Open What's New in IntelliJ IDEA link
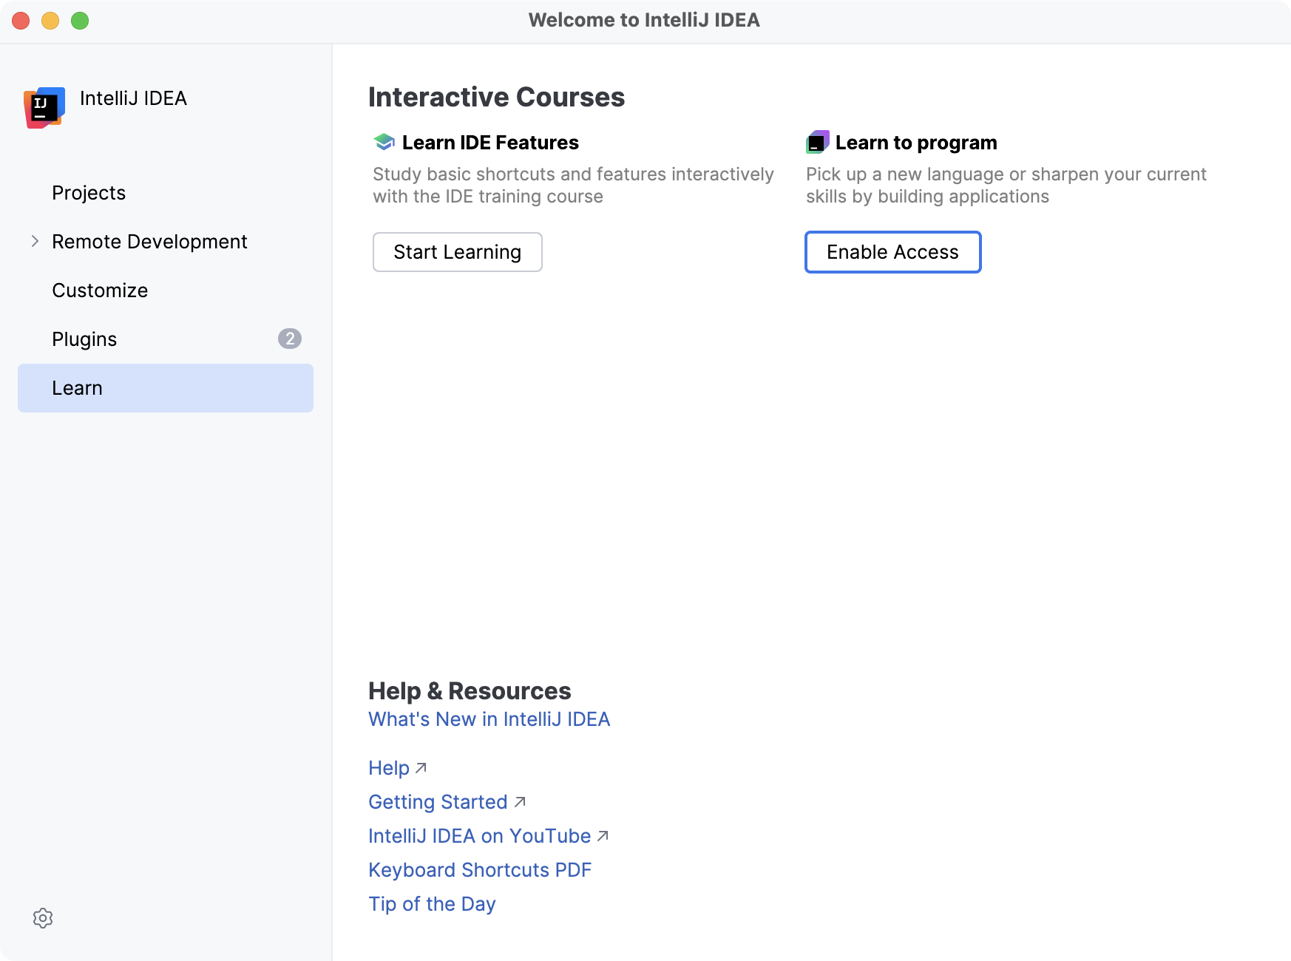This screenshot has width=1291, height=961. pos(489,719)
